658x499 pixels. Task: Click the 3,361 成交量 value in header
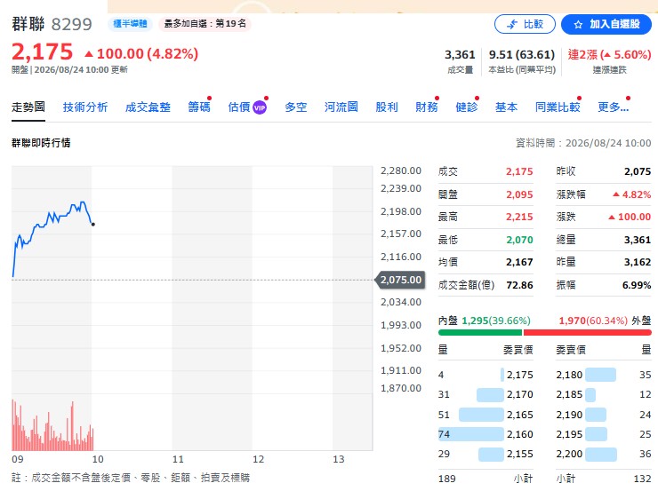[460, 55]
